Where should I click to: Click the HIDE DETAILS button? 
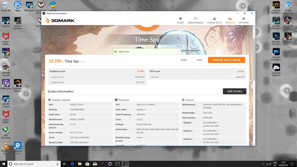(235, 91)
